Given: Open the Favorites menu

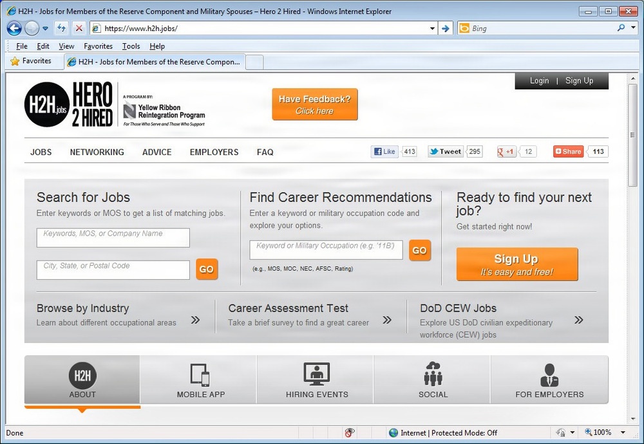Looking at the screenshot, I should point(98,46).
